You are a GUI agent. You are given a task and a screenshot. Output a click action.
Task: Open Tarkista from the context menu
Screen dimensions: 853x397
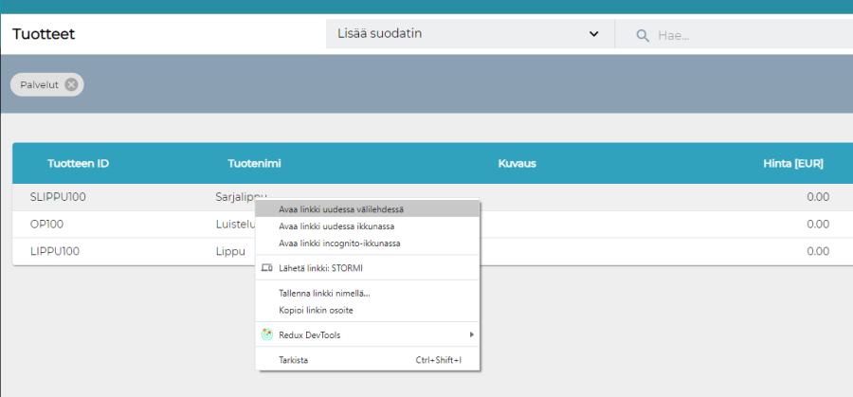click(x=293, y=360)
